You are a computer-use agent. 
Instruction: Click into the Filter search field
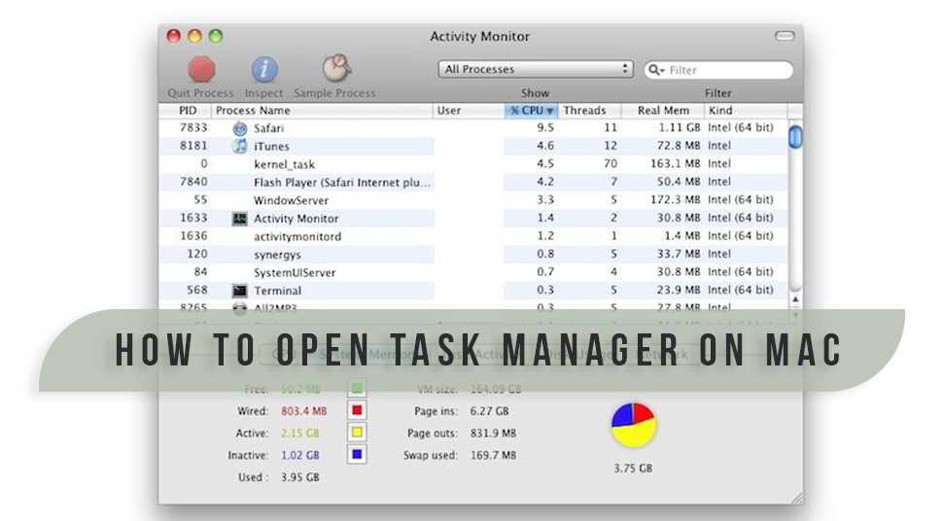pyautogui.click(x=718, y=70)
